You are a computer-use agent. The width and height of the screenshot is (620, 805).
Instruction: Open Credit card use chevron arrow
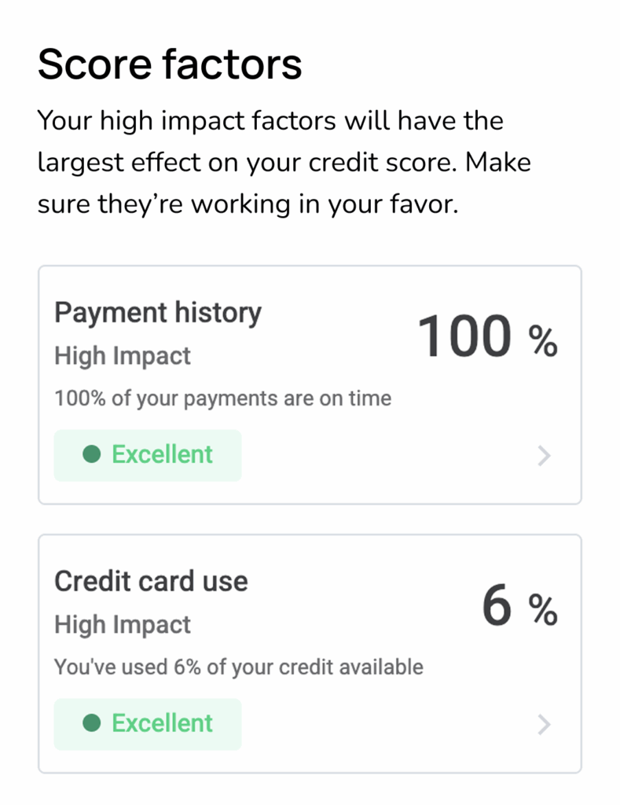(543, 725)
